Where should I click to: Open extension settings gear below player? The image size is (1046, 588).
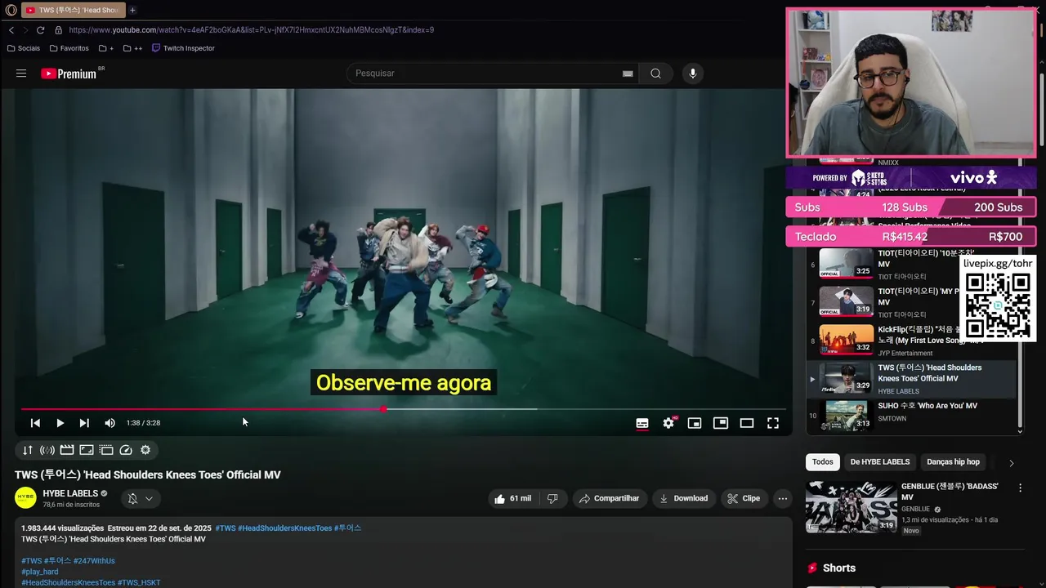pos(145,450)
